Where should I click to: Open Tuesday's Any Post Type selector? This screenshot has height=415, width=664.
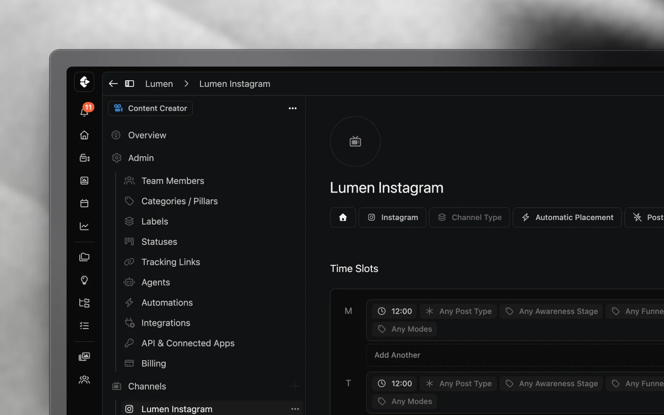click(x=459, y=383)
